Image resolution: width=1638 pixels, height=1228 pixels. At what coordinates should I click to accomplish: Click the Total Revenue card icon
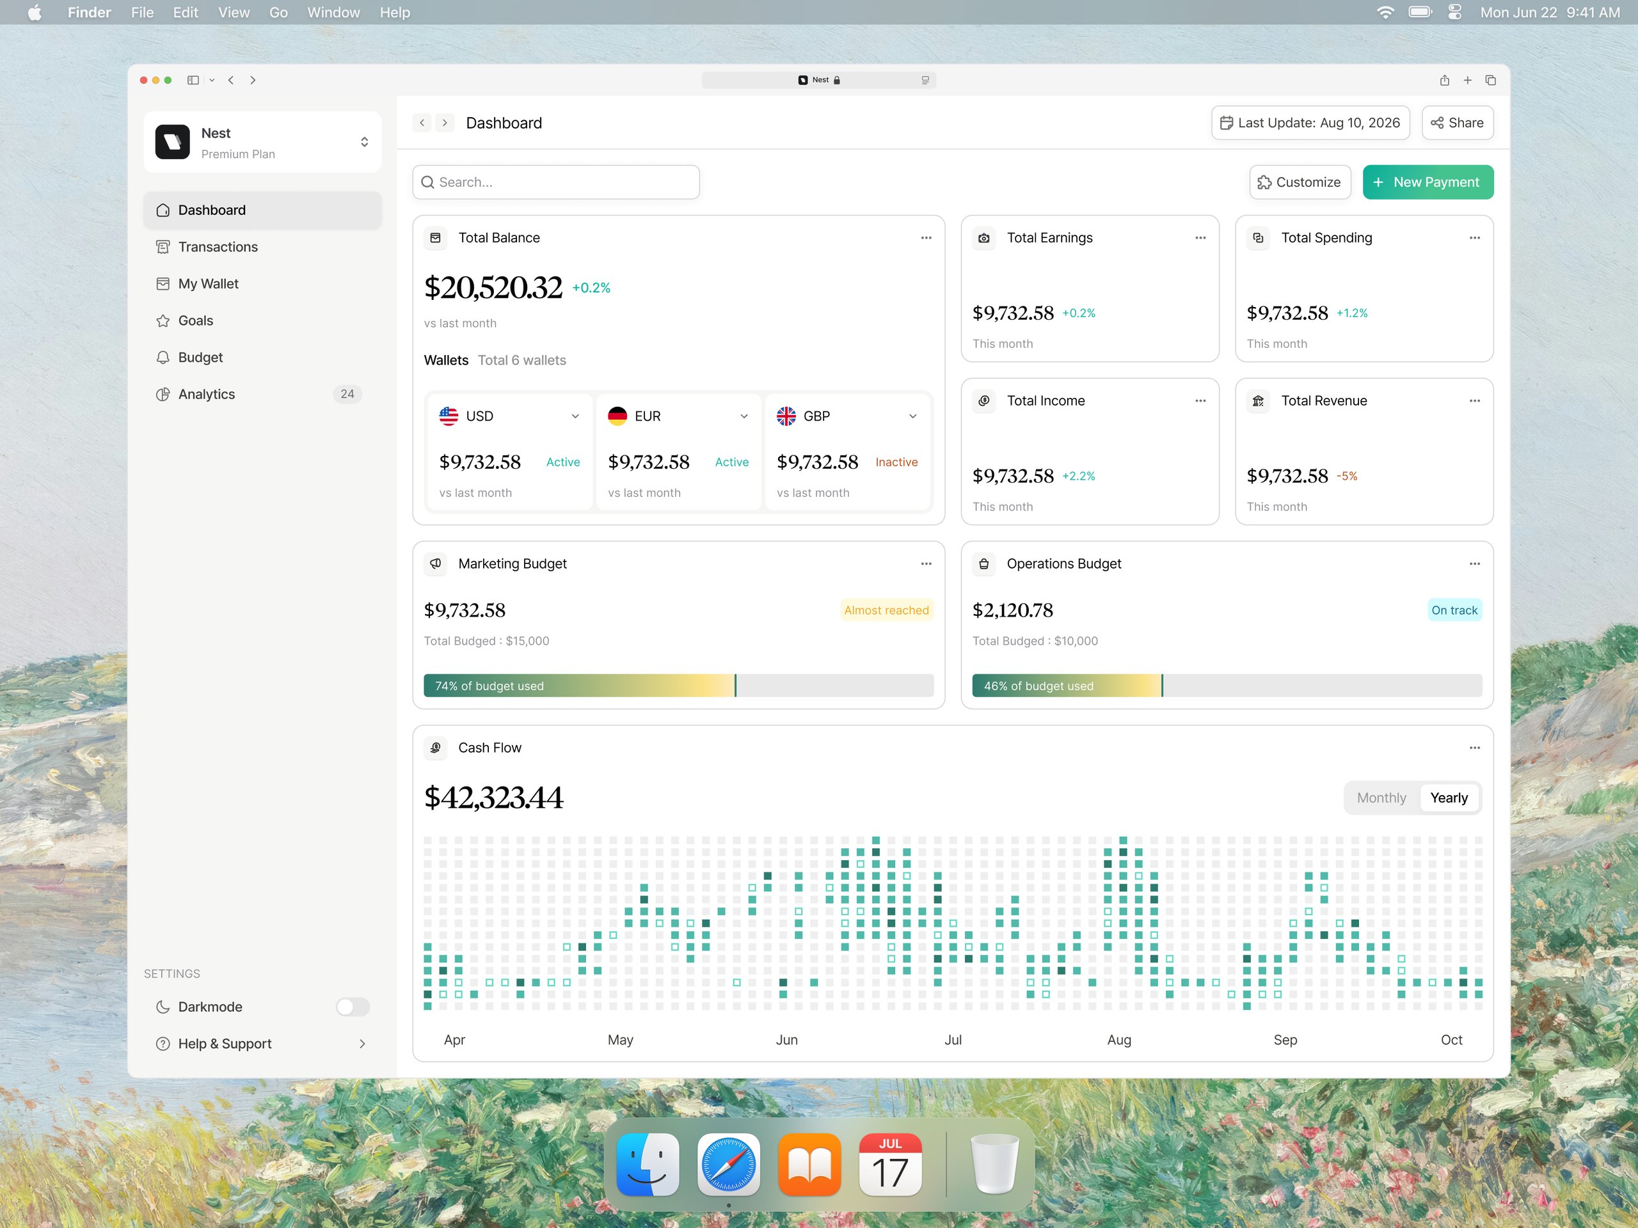click(x=1258, y=400)
